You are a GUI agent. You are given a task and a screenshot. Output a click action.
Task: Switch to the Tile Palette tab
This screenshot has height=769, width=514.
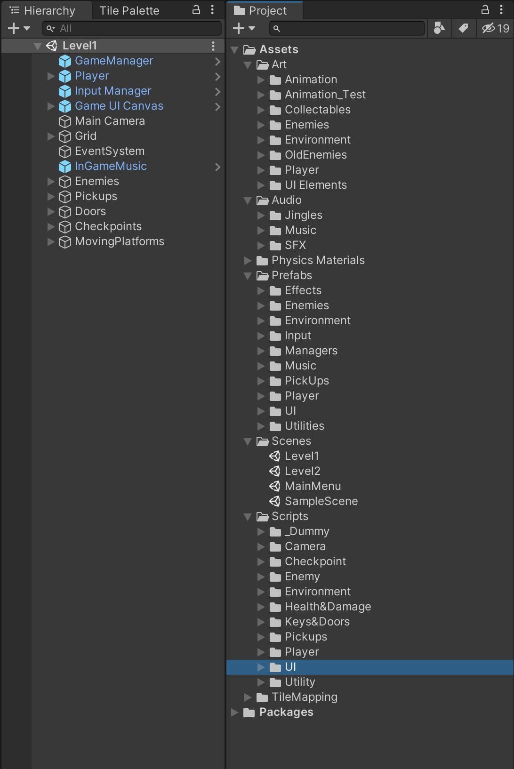129,10
